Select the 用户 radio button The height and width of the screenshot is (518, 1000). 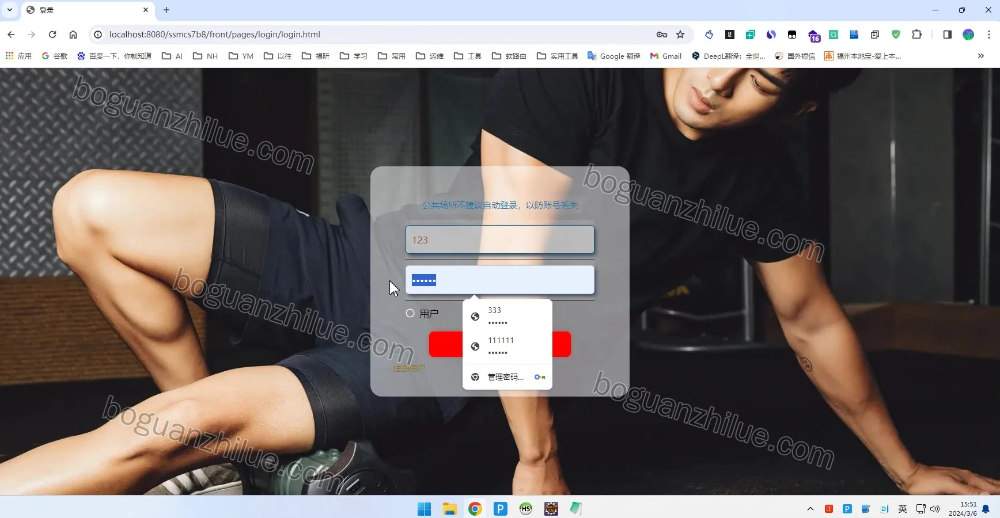[x=410, y=314]
